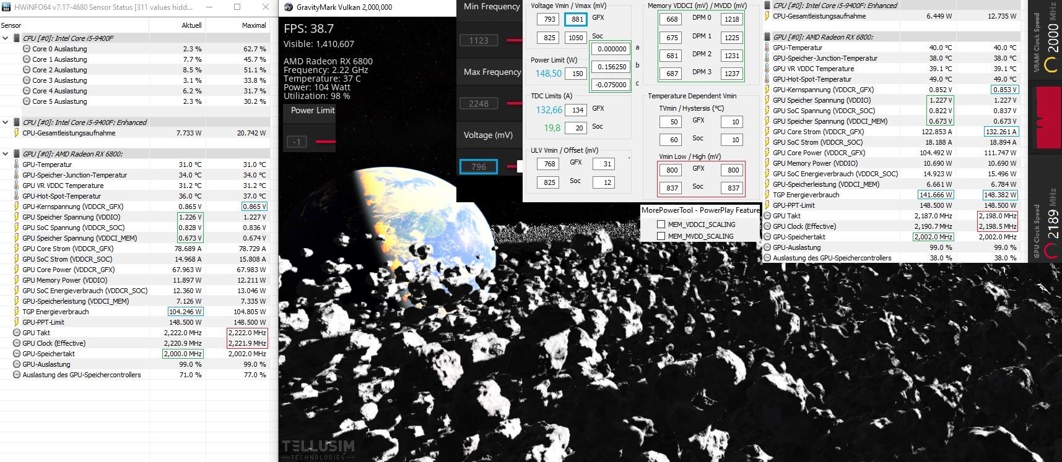Click the ULV Vmin GFX field showing 768

(549, 165)
